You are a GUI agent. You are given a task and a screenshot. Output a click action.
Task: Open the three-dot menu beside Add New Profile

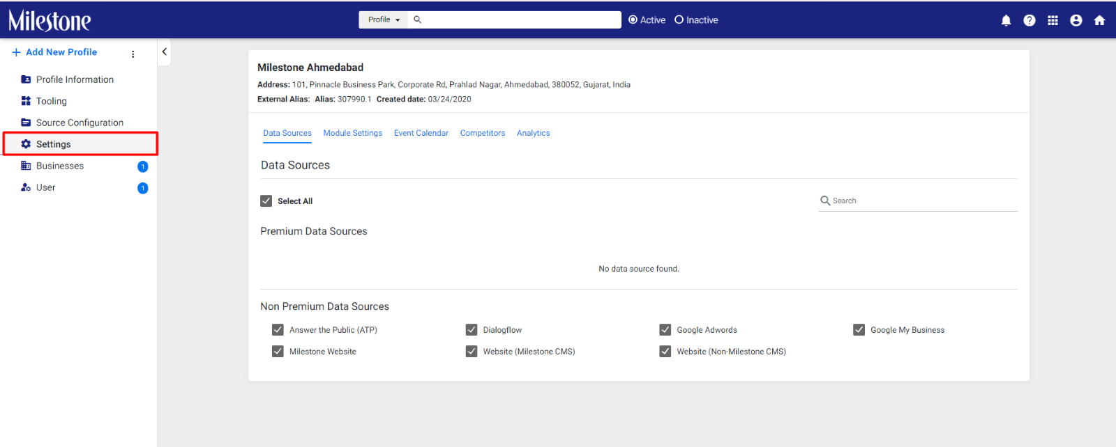coord(133,54)
